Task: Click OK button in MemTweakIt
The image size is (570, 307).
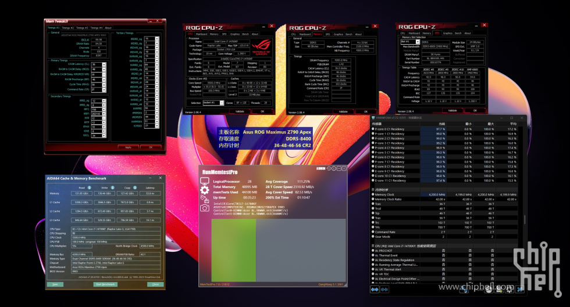Action: [151, 147]
